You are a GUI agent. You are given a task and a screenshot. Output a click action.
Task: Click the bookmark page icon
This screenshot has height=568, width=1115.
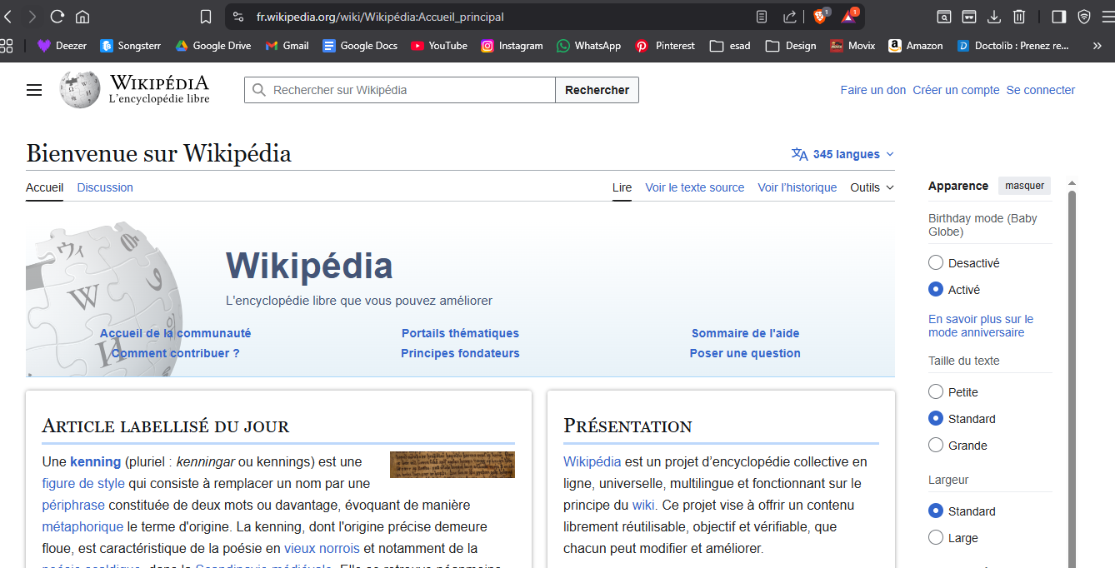(206, 17)
